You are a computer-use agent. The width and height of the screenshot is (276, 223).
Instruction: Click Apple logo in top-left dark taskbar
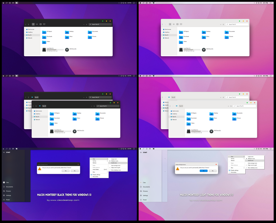[x=4, y=3]
